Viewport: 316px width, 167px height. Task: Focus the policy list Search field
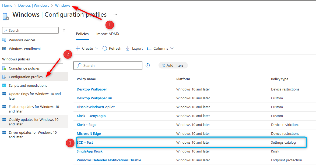(x=108, y=66)
